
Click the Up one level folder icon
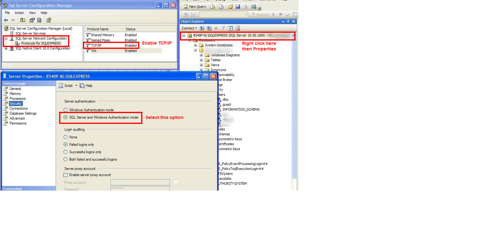pyautogui.click(x=23, y=20)
